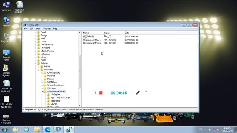Select the SQMClient folder icon

coord(45,82)
